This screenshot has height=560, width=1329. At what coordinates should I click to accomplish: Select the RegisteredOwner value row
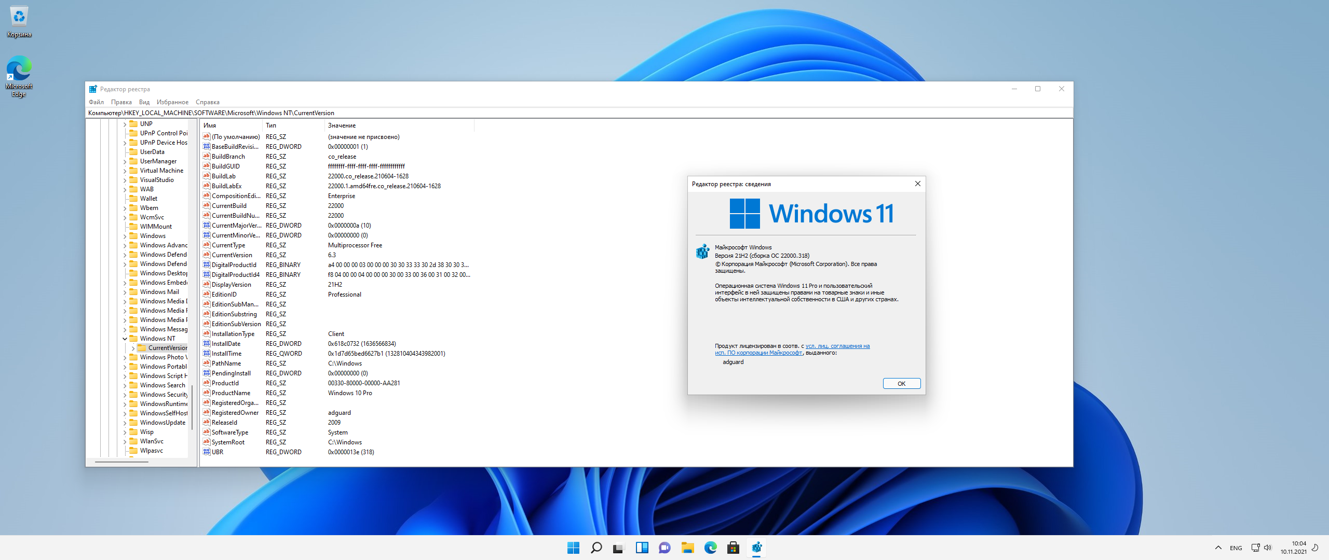click(336, 413)
